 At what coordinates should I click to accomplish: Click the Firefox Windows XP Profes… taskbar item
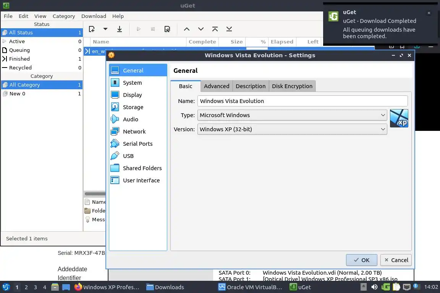(107, 287)
